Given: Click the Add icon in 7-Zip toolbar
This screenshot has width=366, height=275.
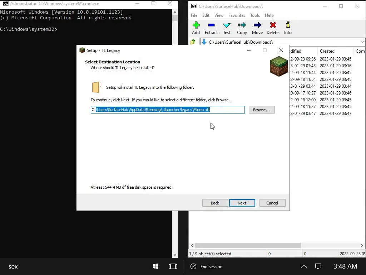Looking at the screenshot, I should (196, 28).
